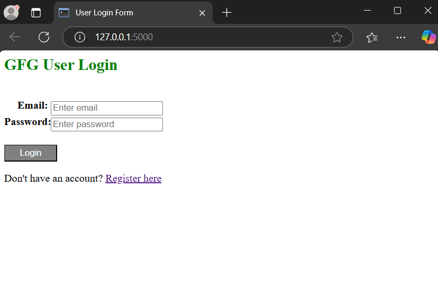438x303 pixels.
Task: Follow the Register here link
Action: [133, 179]
